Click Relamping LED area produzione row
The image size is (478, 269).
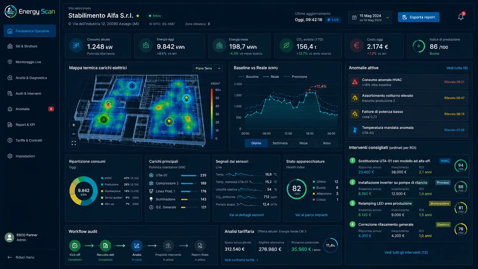(409, 209)
